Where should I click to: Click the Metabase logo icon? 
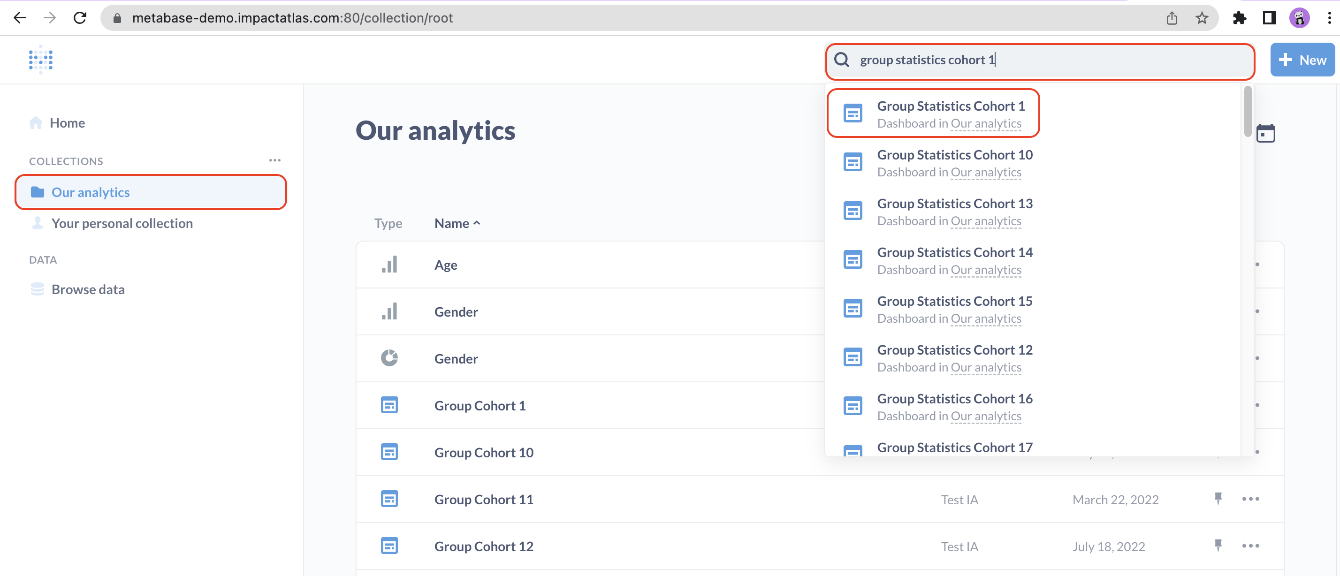[40, 60]
